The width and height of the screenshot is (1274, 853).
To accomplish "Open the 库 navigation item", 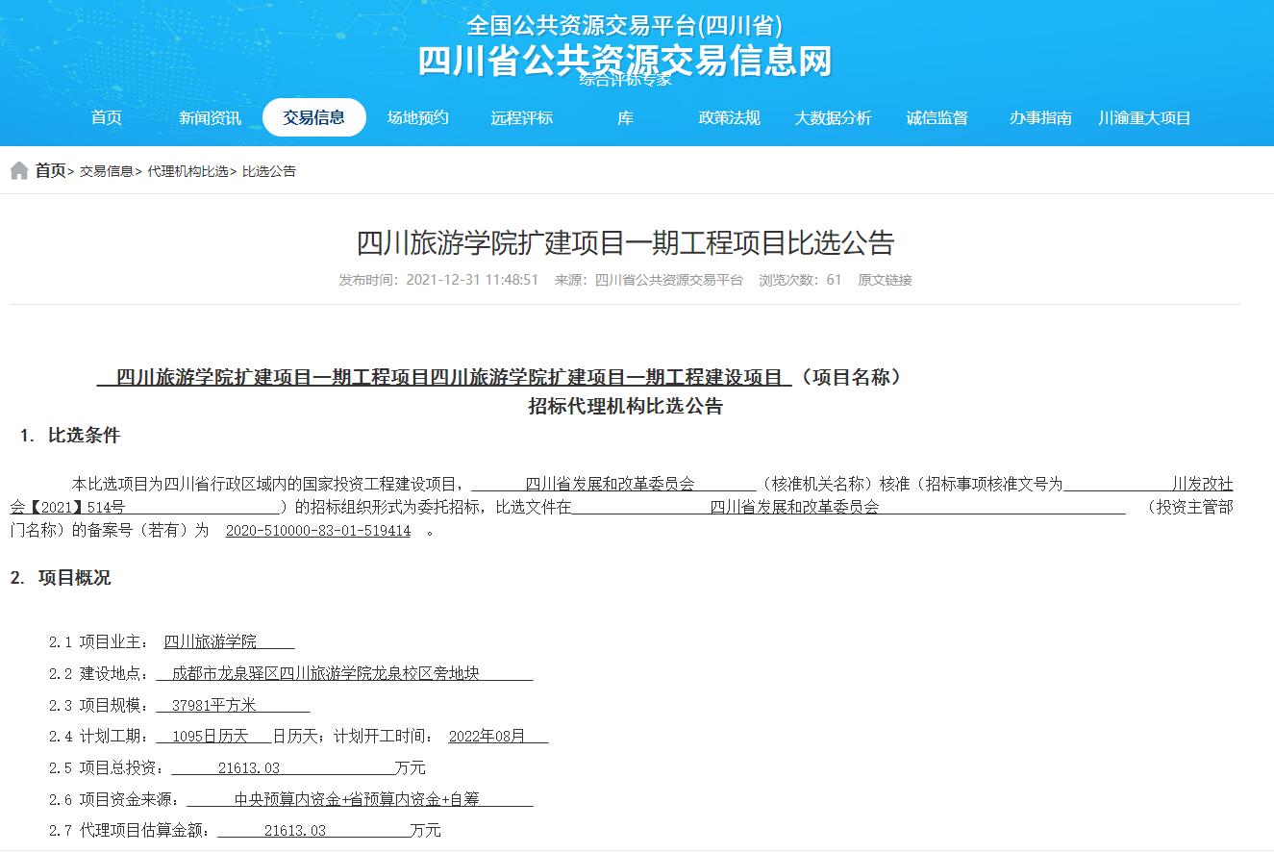I will pos(626,117).
